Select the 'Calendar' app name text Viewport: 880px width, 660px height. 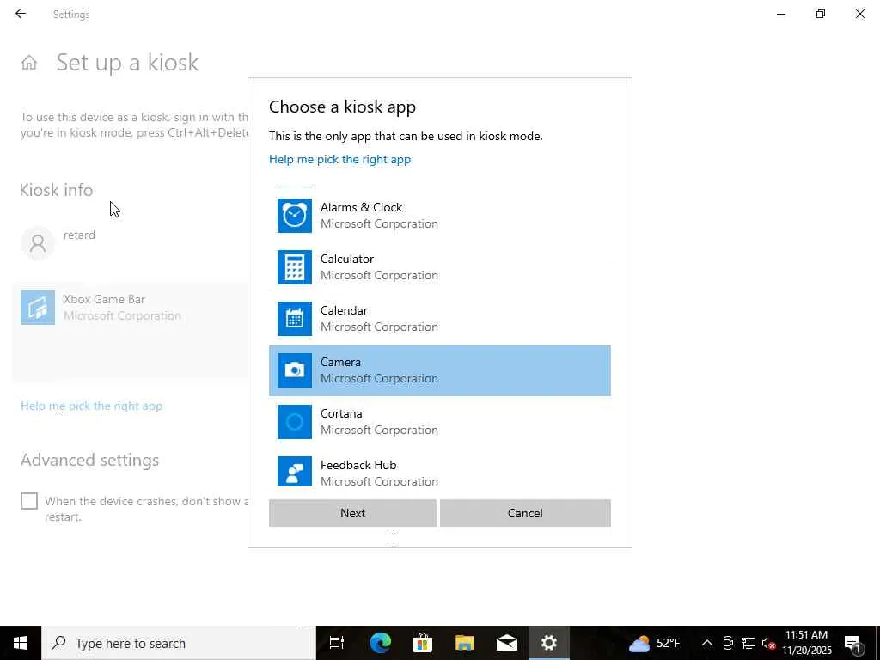click(344, 310)
